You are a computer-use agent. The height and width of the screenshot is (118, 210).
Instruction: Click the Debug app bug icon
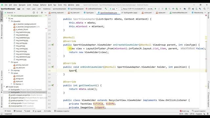click(166, 9)
